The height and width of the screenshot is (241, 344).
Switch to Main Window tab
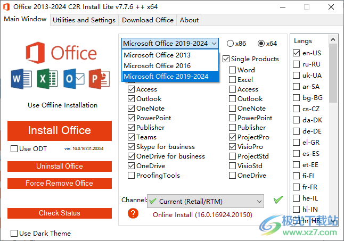click(x=25, y=19)
